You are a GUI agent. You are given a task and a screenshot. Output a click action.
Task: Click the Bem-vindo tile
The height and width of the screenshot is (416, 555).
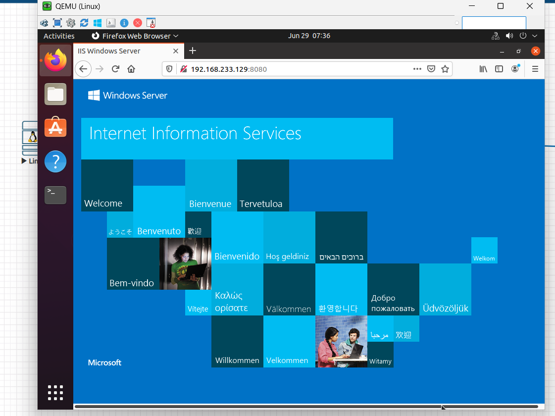133,263
